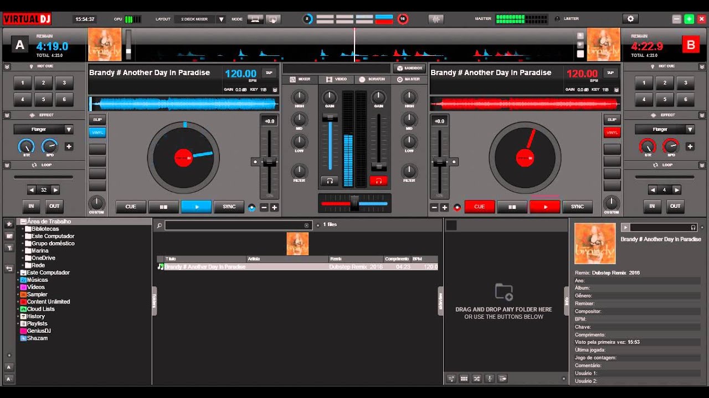
Task: Click the microphone record icon in the sideview toolbar
Action: click(490, 379)
